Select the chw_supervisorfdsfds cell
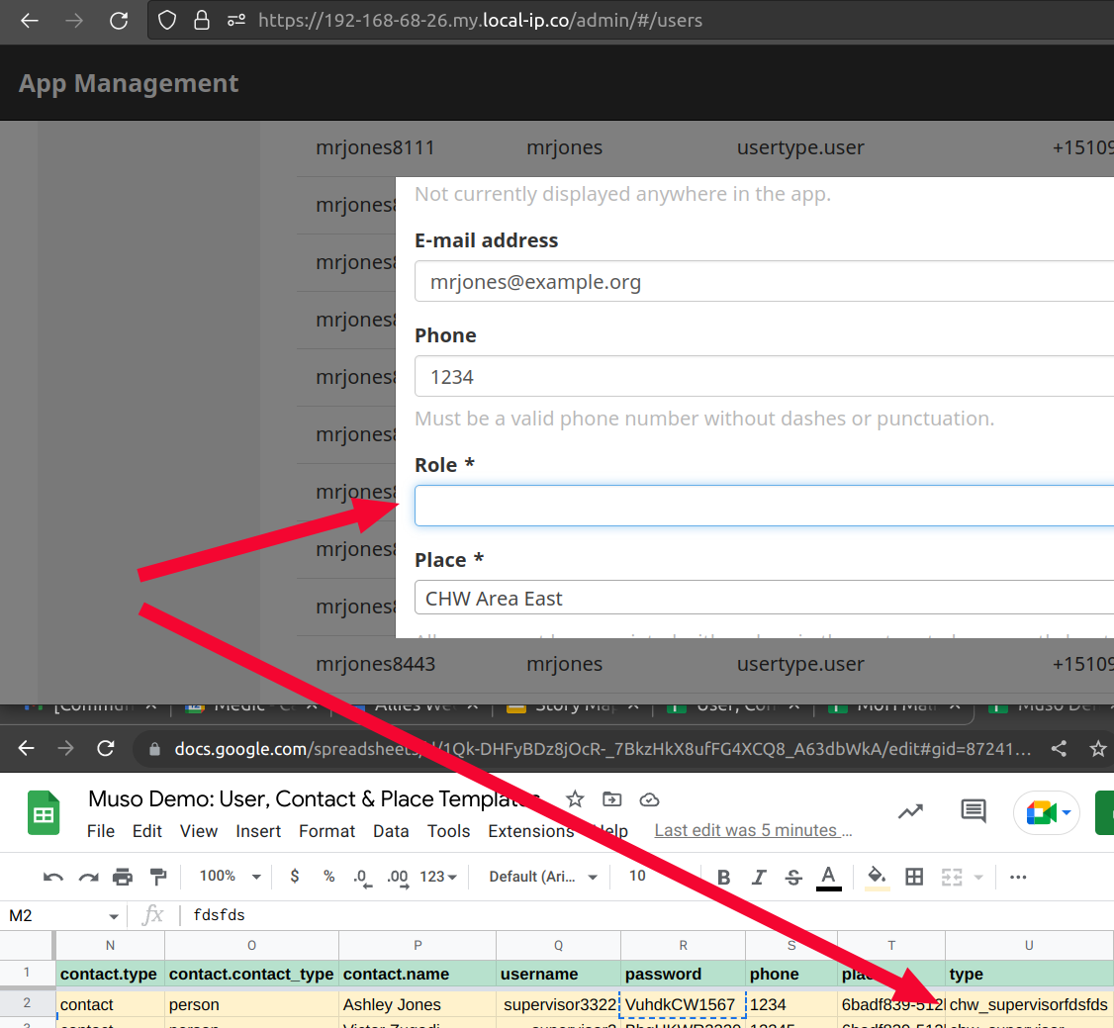Screen dimensions: 1114x1028 click(1029, 1004)
